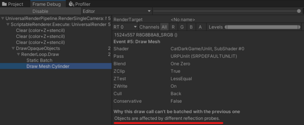Click the Cull value Back
Viewport: 304px width, 125px height.
tap(176, 94)
